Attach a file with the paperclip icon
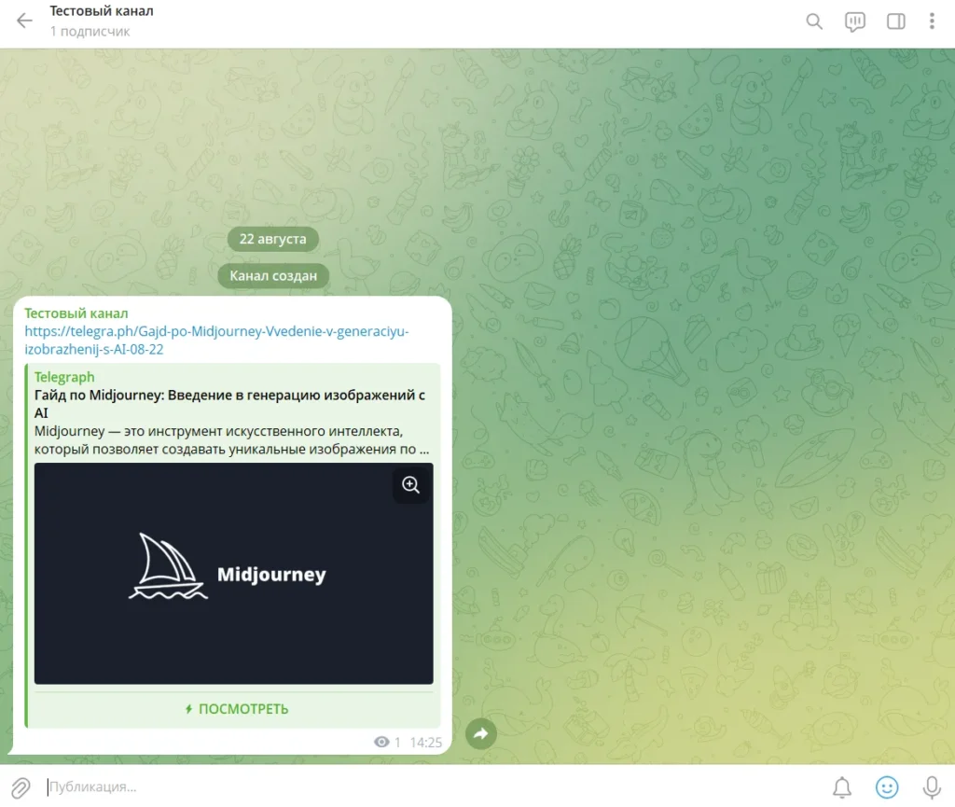Viewport: 955px width, 807px height. pos(21,786)
